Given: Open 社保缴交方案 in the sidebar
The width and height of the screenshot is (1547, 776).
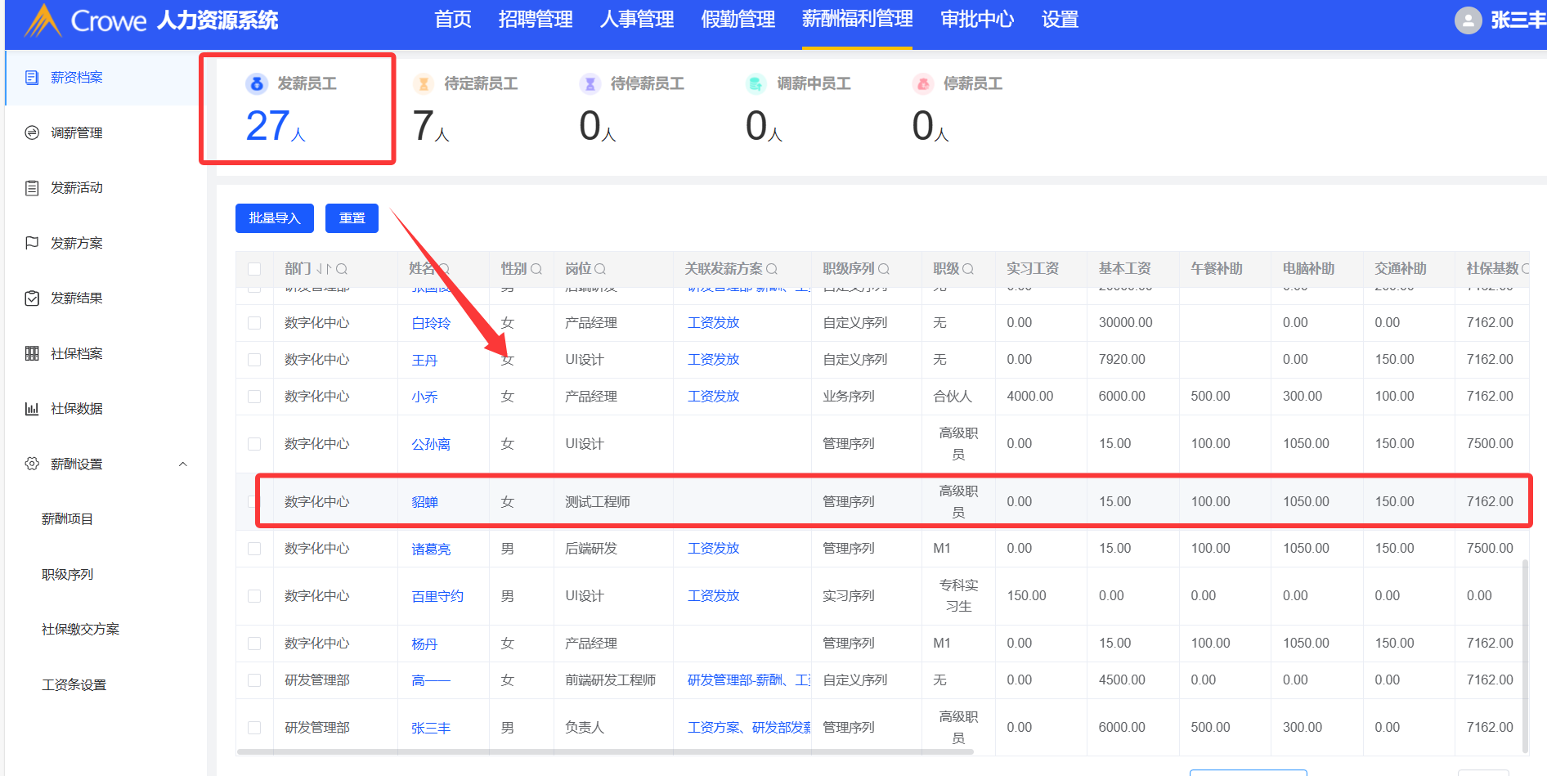Looking at the screenshot, I should 80,630.
